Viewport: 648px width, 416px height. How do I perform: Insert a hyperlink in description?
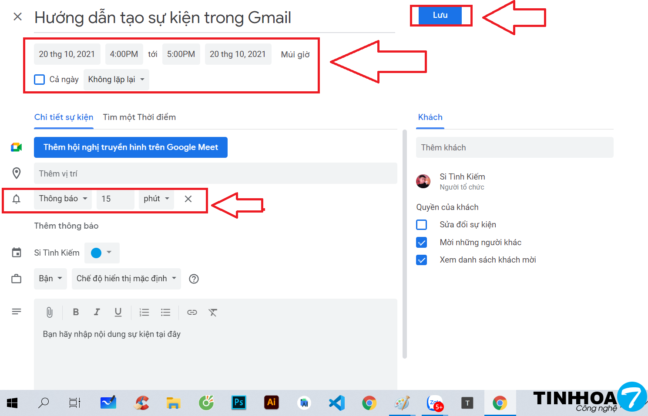coord(192,312)
